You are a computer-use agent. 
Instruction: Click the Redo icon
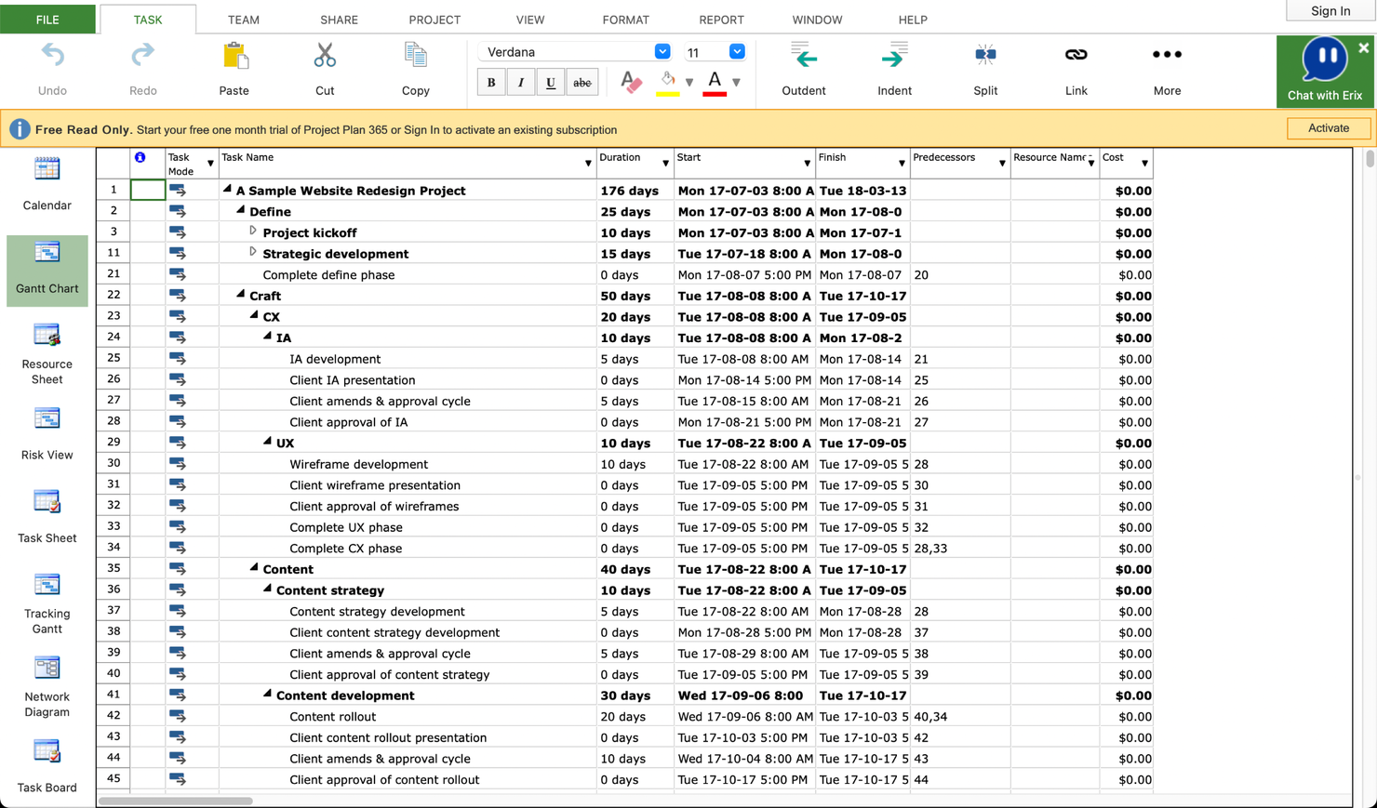pyautogui.click(x=142, y=57)
